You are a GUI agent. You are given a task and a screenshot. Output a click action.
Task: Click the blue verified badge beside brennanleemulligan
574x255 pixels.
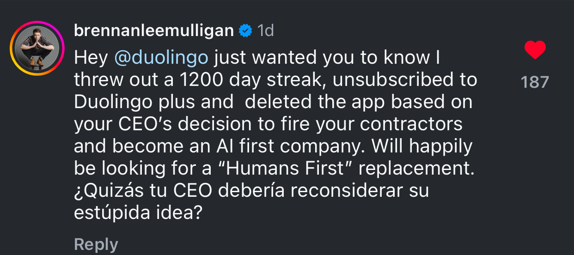tap(245, 31)
